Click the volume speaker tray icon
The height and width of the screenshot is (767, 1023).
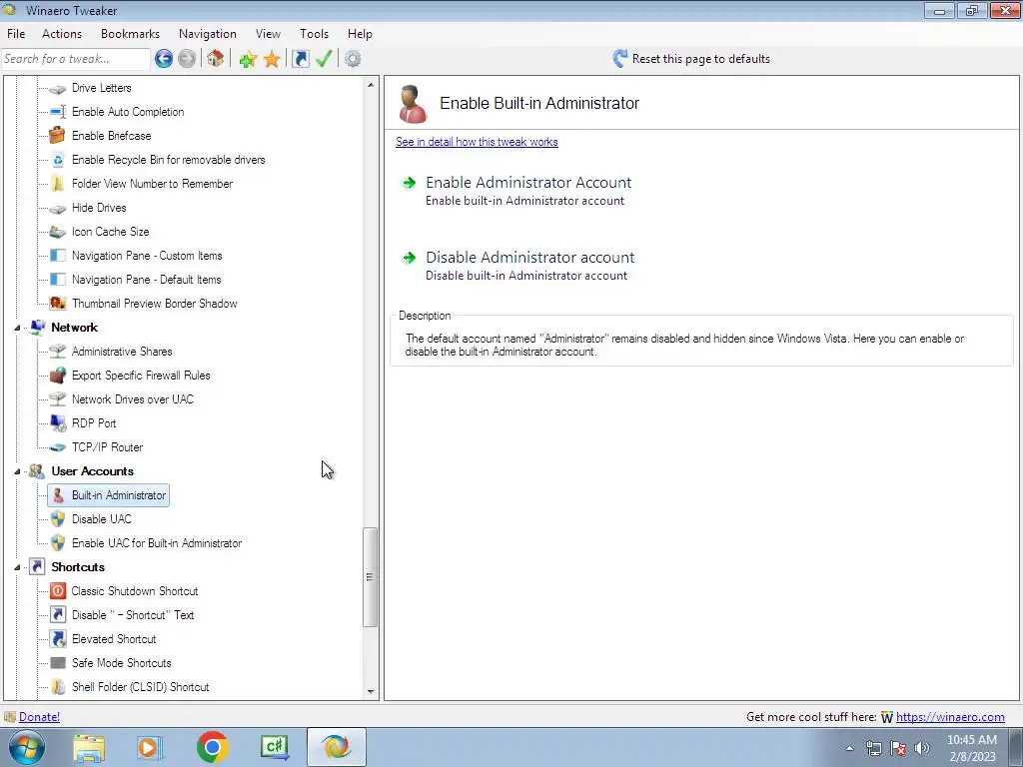tap(922, 748)
